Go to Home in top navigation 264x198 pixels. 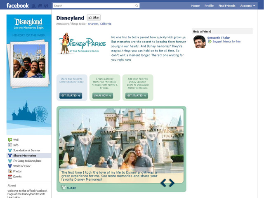[x=195, y=6]
